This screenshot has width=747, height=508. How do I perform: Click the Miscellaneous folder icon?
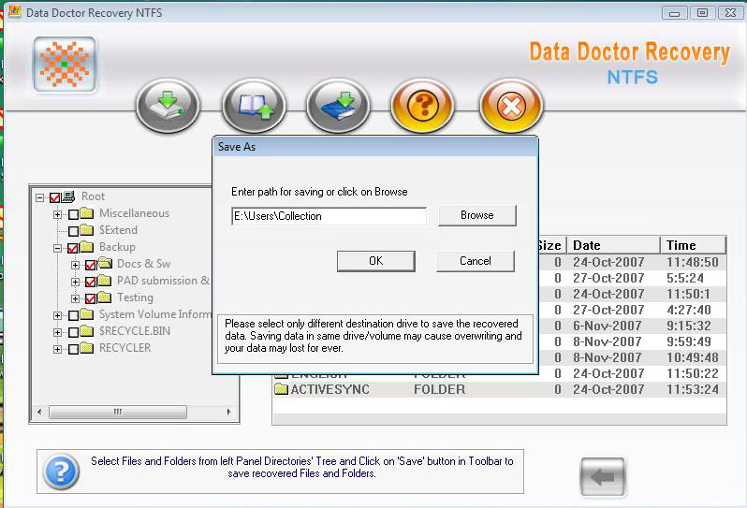point(87,212)
